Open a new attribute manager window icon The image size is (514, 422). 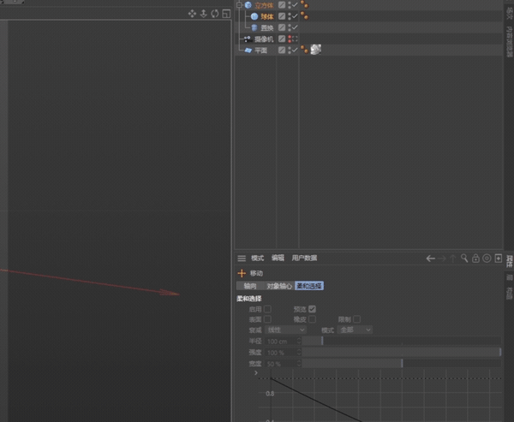click(x=499, y=259)
